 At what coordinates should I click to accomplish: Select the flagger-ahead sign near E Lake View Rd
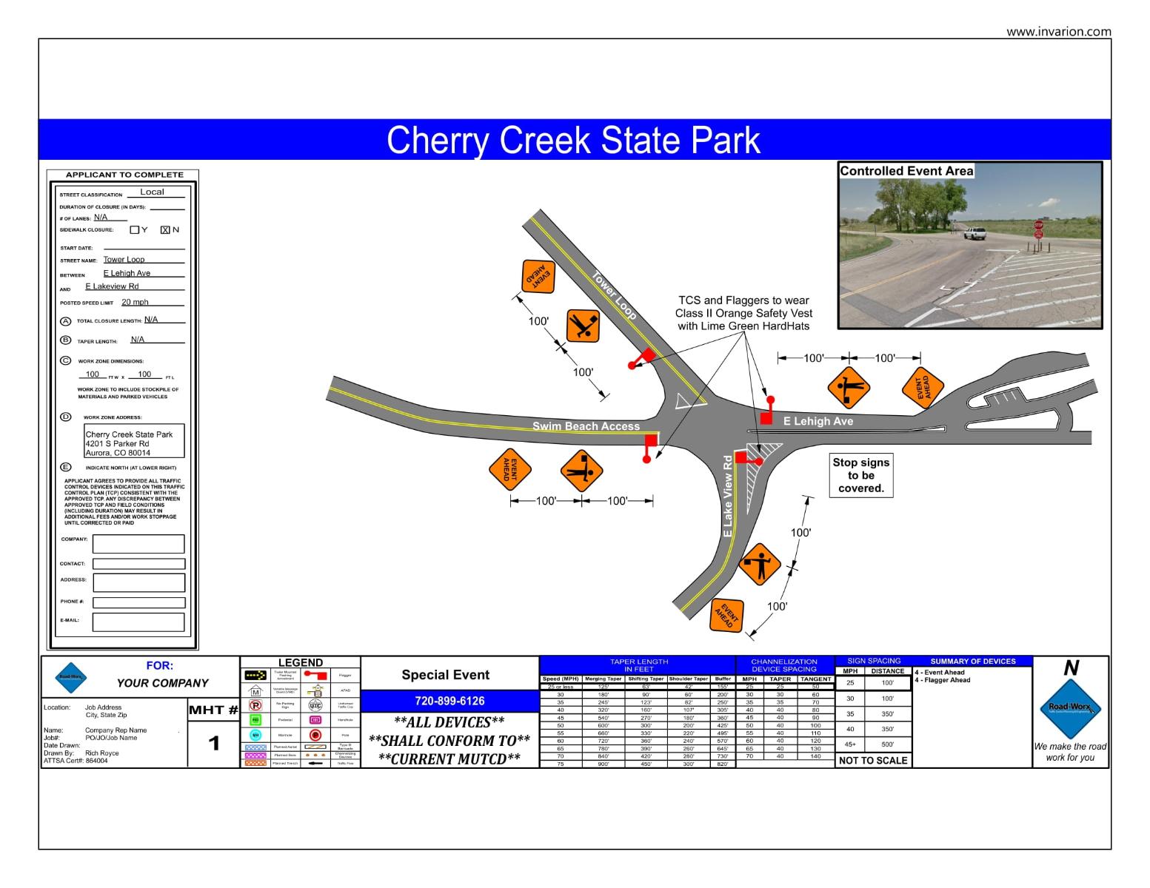(x=760, y=565)
